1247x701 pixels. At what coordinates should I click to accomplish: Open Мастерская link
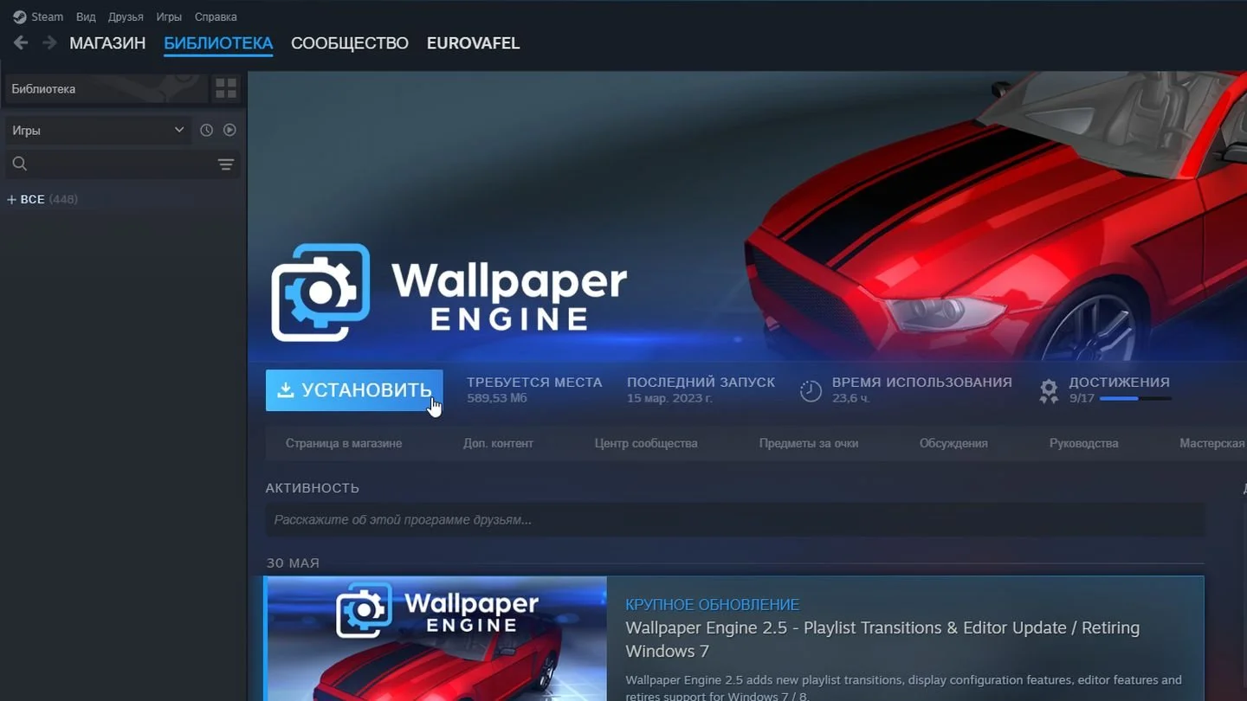point(1212,443)
